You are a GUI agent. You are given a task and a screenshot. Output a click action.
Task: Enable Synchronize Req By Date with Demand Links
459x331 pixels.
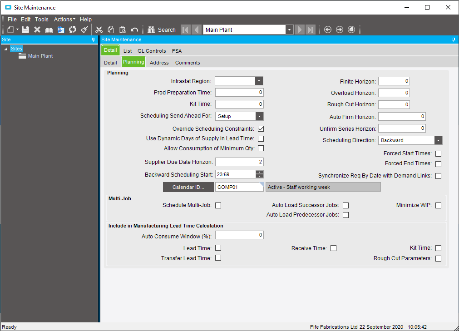pyautogui.click(x=438, y=176)
